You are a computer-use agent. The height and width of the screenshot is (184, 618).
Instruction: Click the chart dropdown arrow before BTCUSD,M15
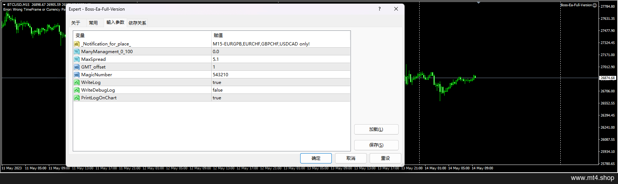coord(4,5)
